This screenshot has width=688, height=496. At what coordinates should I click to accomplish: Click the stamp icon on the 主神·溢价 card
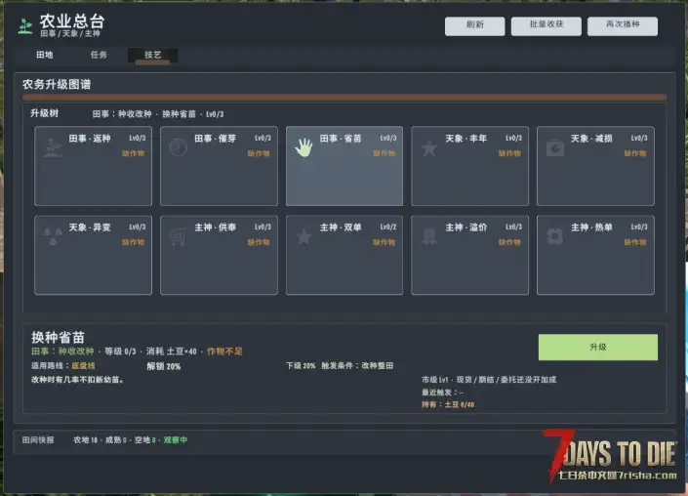[x=429, y=237]
